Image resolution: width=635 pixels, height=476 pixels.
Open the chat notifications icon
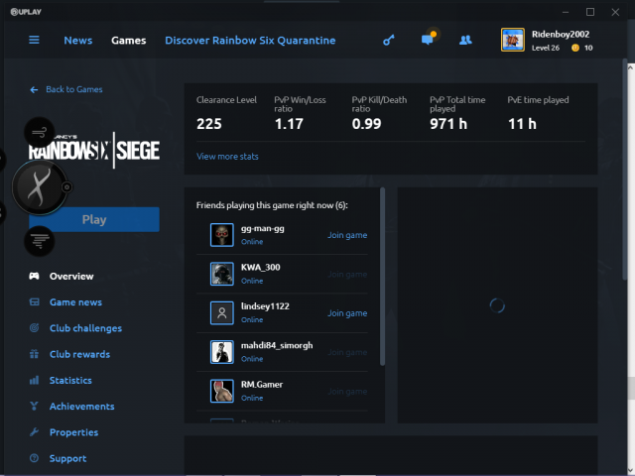pos(428,40)
